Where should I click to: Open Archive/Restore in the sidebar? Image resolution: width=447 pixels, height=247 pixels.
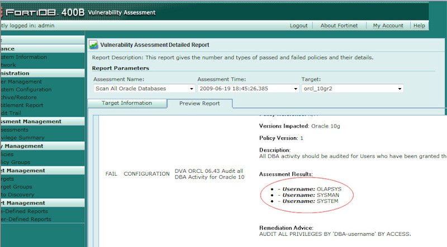click(18, 98)
